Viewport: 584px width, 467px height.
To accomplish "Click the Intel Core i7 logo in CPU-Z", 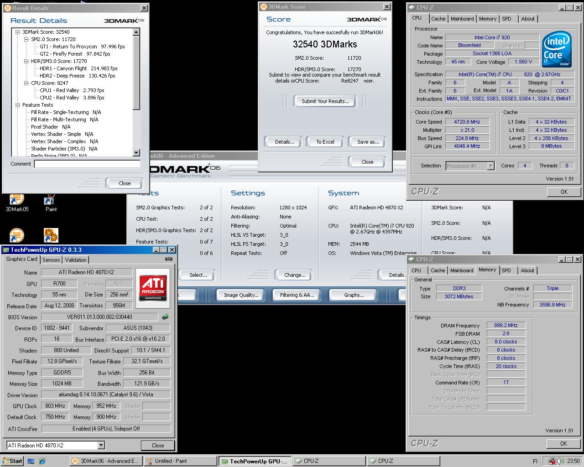I will point(557,49).
